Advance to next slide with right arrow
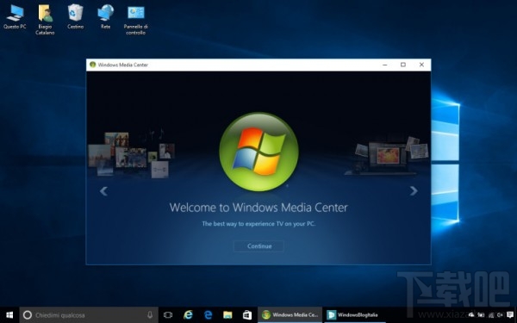Viewport: 517px width, 323px height. [414, 191]
